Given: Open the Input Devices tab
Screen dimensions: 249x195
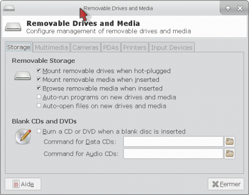Looking at the screenshot, I should pos(171,47).
